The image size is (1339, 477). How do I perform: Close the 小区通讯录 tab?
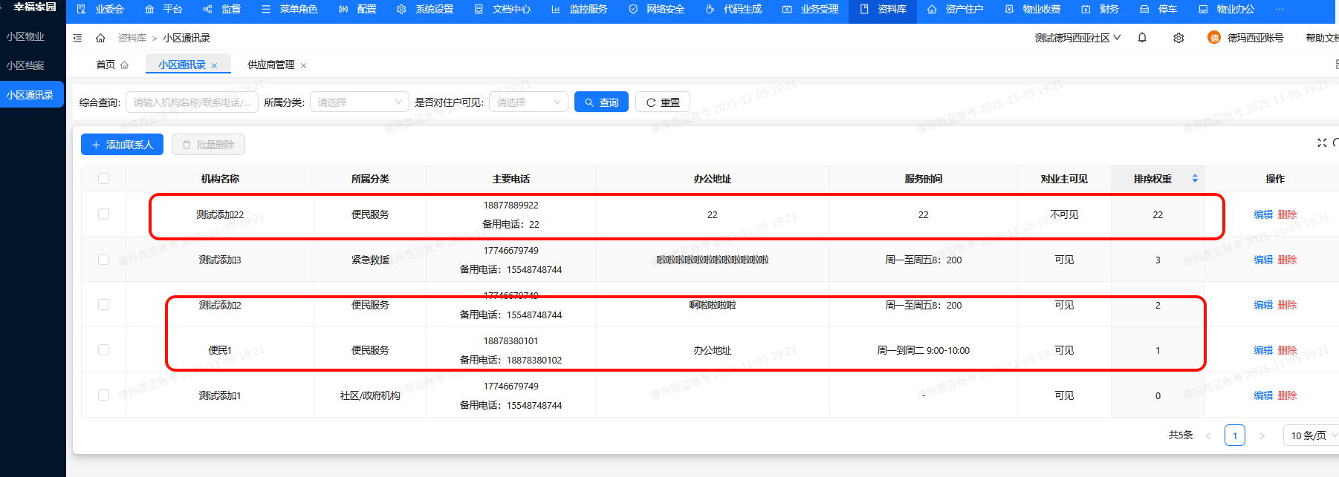[x=215, y=65]
